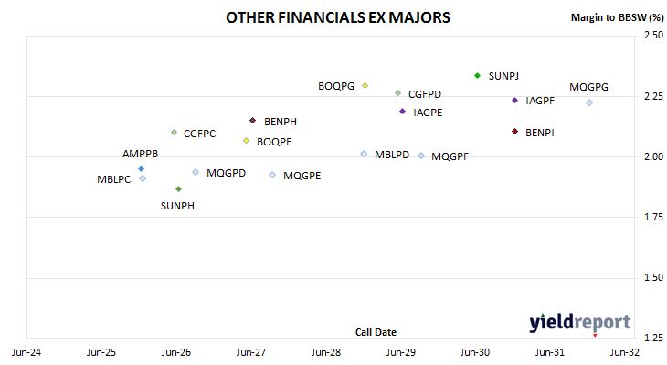Click the CGFPC data point marker
Image resolution: width=667 pixels, height=365 pixels.
[x=174, y=133]
